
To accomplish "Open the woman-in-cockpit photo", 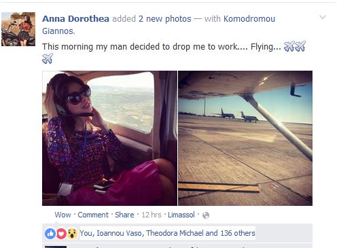I will pos(109,138).
